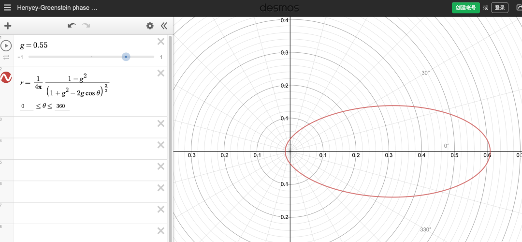Undo the last action
The height and width of the screenshot is (242, 522).
tap(72, 26)
